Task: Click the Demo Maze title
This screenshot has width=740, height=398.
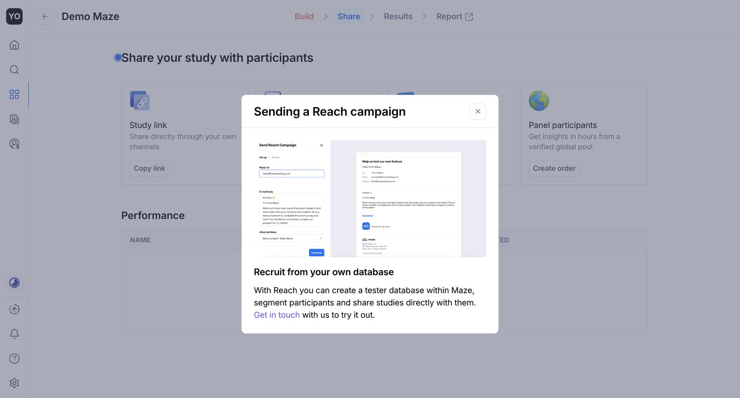Action: click(x=91, y=16)
